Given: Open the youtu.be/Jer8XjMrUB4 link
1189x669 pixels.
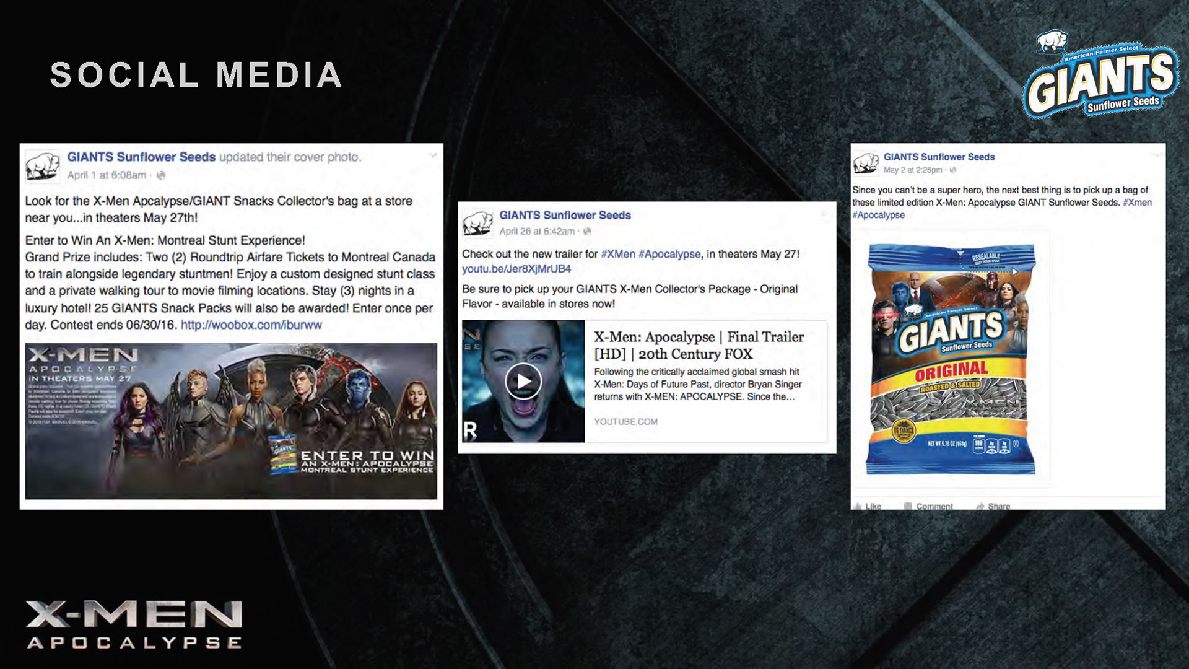Looking at the screenshot, I should pos(516,269).
